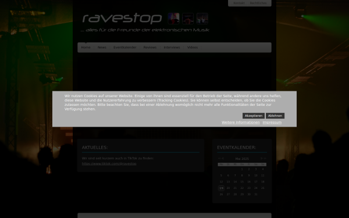Select day 19 in the calendar
Image resolution: width=349 pixels, height=218 pixels.
point(221,188)
